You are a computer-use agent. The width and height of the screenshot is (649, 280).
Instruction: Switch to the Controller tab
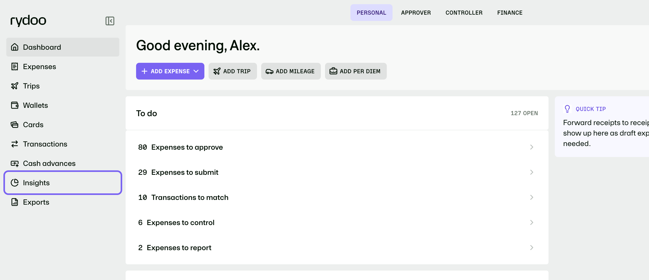click(464, 13)
